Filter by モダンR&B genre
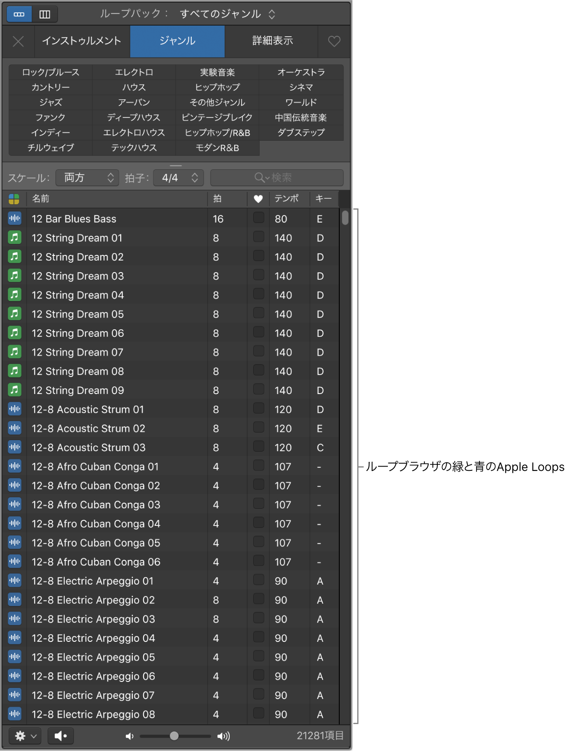The width and height of the screenshot is (569, 751). pyautogui.click(x=217, y=148)
